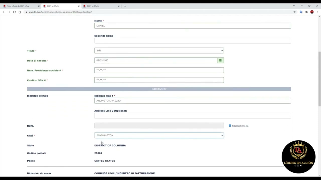Close the active DXN e-World tab
321x180 pixels.
(78, 6)
